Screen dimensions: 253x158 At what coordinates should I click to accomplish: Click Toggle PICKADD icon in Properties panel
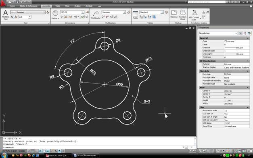click(240, 33)
